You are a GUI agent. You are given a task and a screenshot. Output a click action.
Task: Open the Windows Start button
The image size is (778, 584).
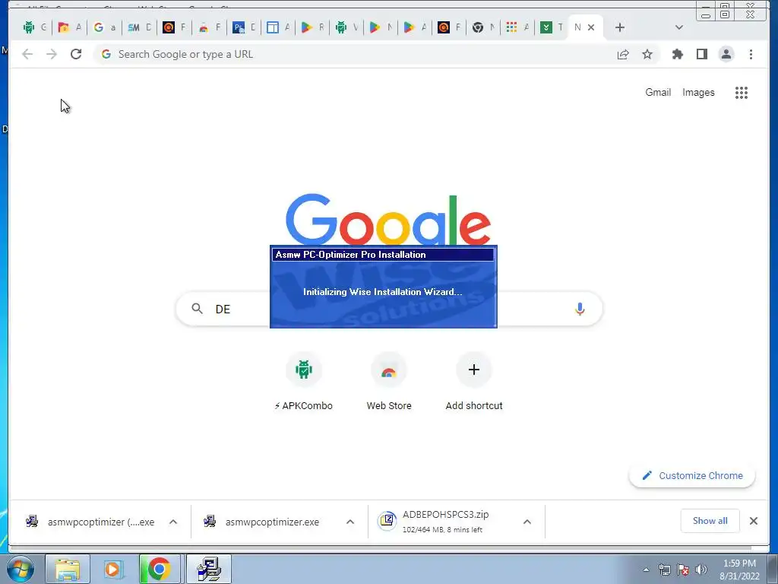click(x=21, y=569)
